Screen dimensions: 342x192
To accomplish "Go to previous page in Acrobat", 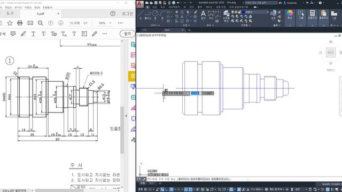I will pyautogui.click(x=51, y=23).
